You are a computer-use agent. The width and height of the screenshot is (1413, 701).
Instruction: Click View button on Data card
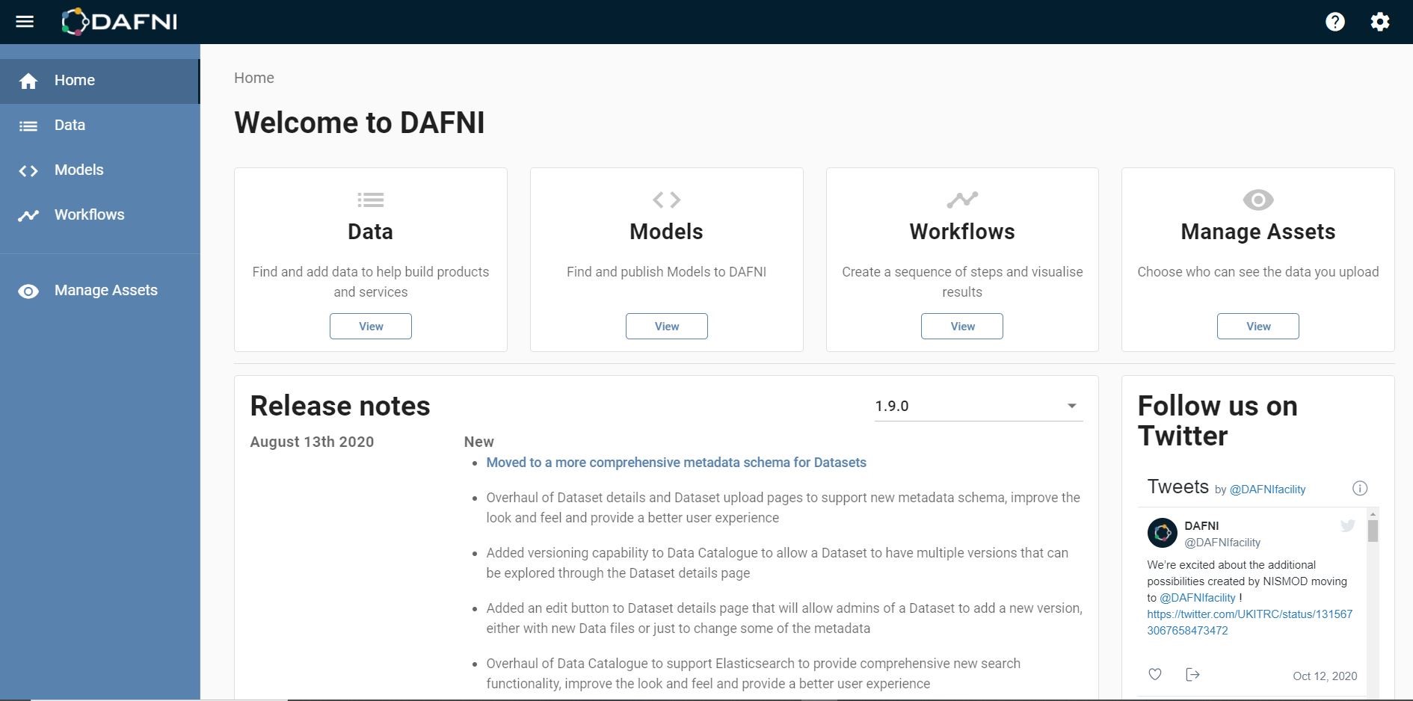(371, 326)
